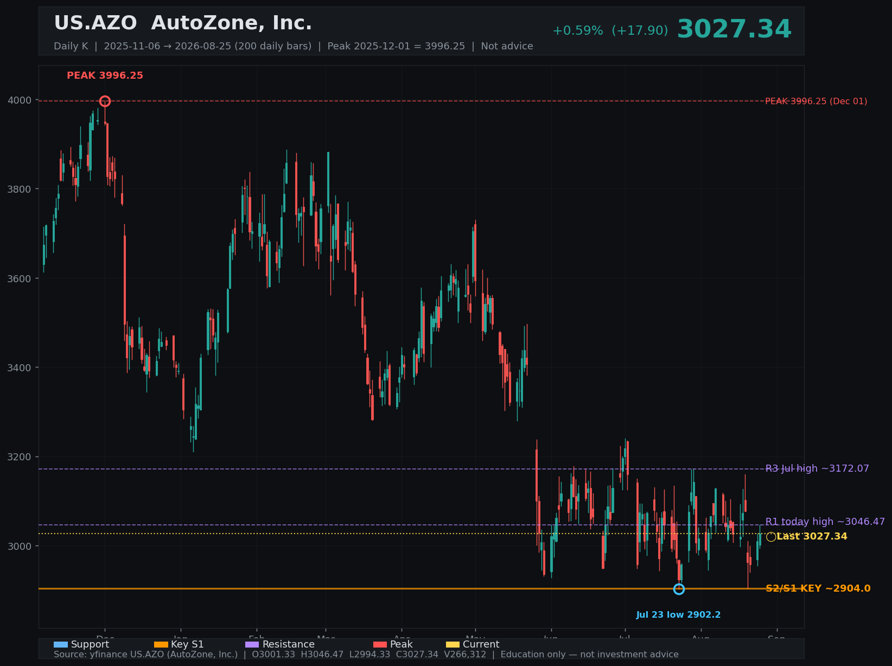Click the 4000 y-axis tick label
892x666 pixels.
(20, 100)
